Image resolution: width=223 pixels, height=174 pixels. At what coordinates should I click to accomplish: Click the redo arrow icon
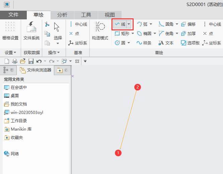[x=52, y=61]
